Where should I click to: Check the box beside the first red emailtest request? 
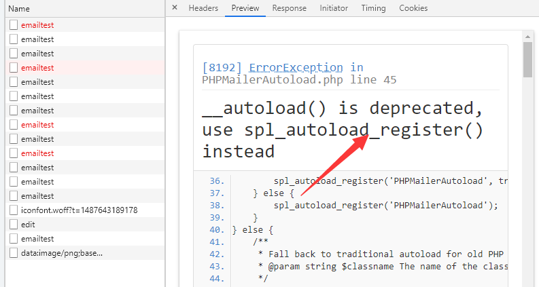[14, 24]
